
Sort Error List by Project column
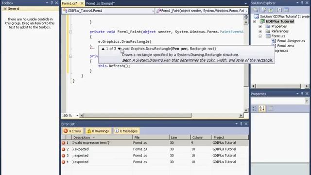(x=230, y=137)
